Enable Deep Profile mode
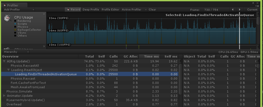Viewport: 263px width, 107px height. pyautogui.click(x=91, y=10)
